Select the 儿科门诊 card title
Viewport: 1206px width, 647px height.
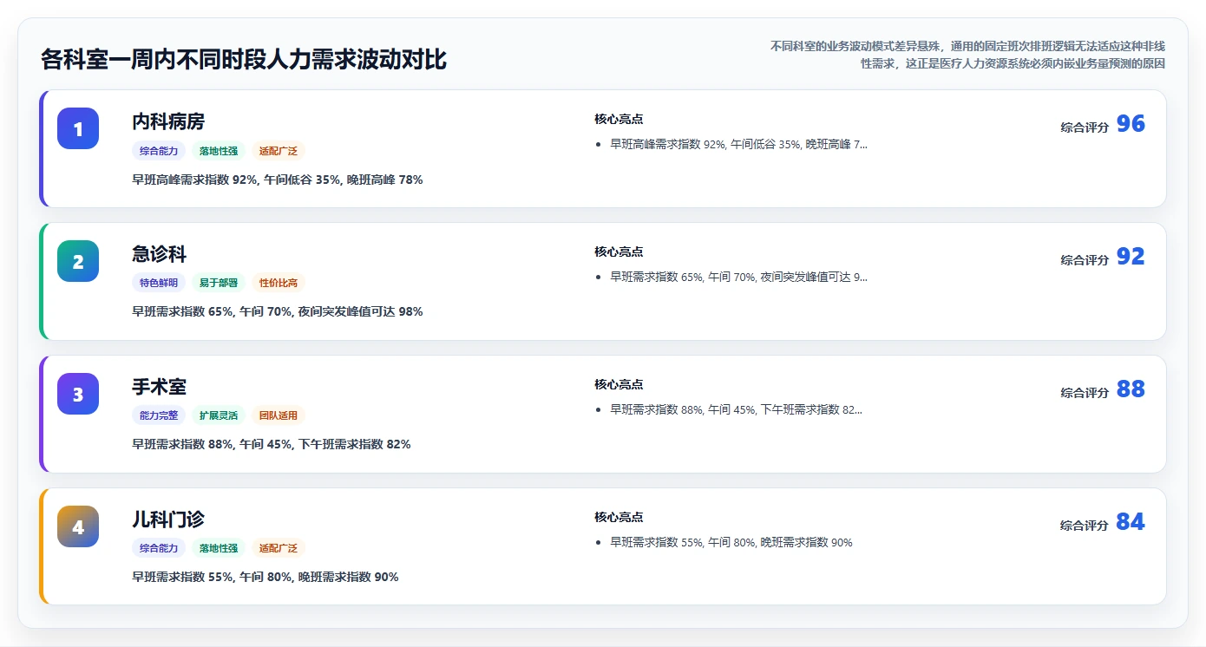168,520
